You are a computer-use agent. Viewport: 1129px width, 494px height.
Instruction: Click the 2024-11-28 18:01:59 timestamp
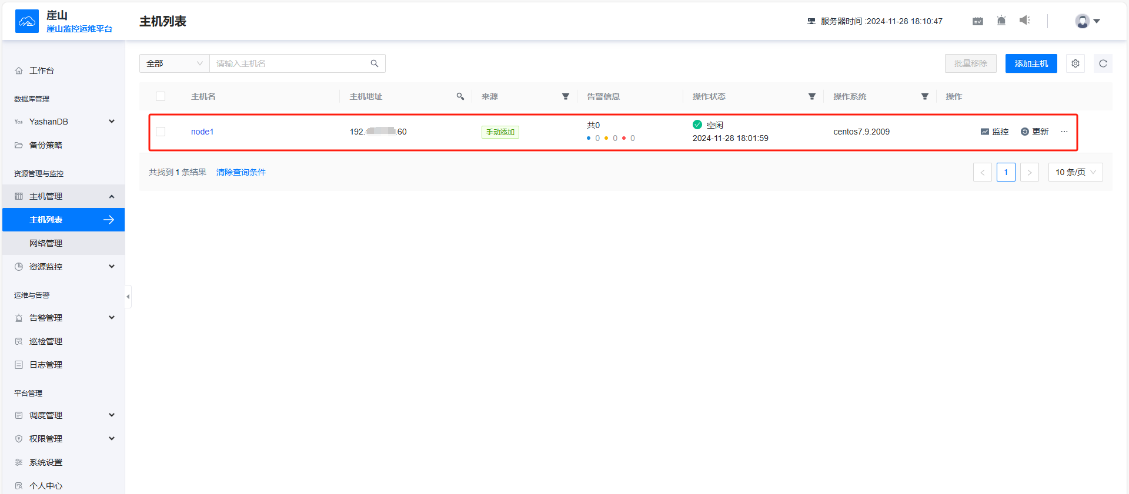730,138
